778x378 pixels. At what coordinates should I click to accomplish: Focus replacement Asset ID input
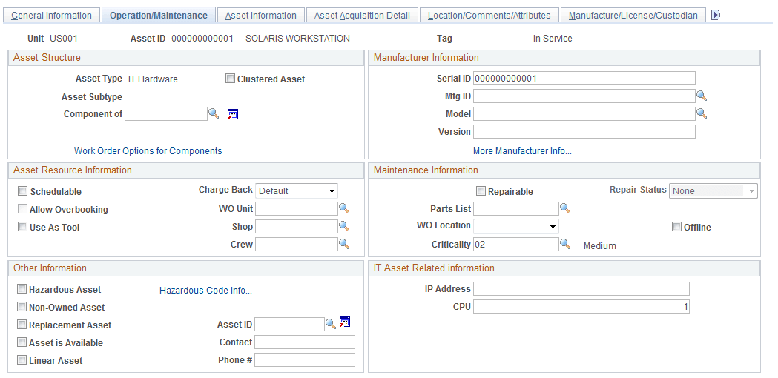[x=290, y=325]
